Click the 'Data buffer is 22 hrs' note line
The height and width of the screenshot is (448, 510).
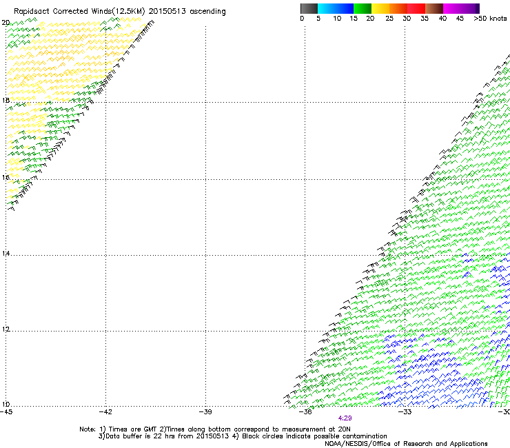coord(243,436)
